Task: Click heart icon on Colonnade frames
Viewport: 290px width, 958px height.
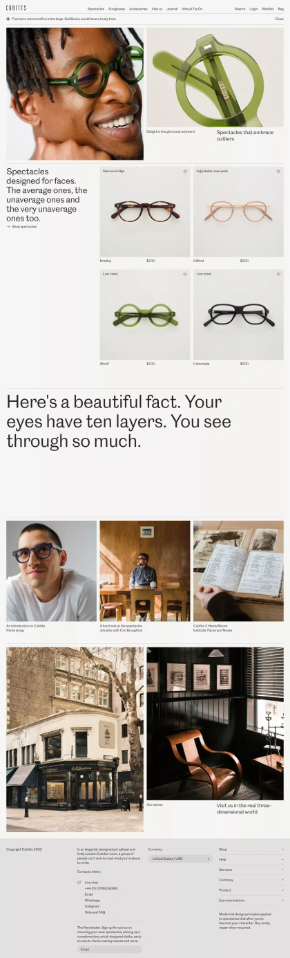Action: 278,275
